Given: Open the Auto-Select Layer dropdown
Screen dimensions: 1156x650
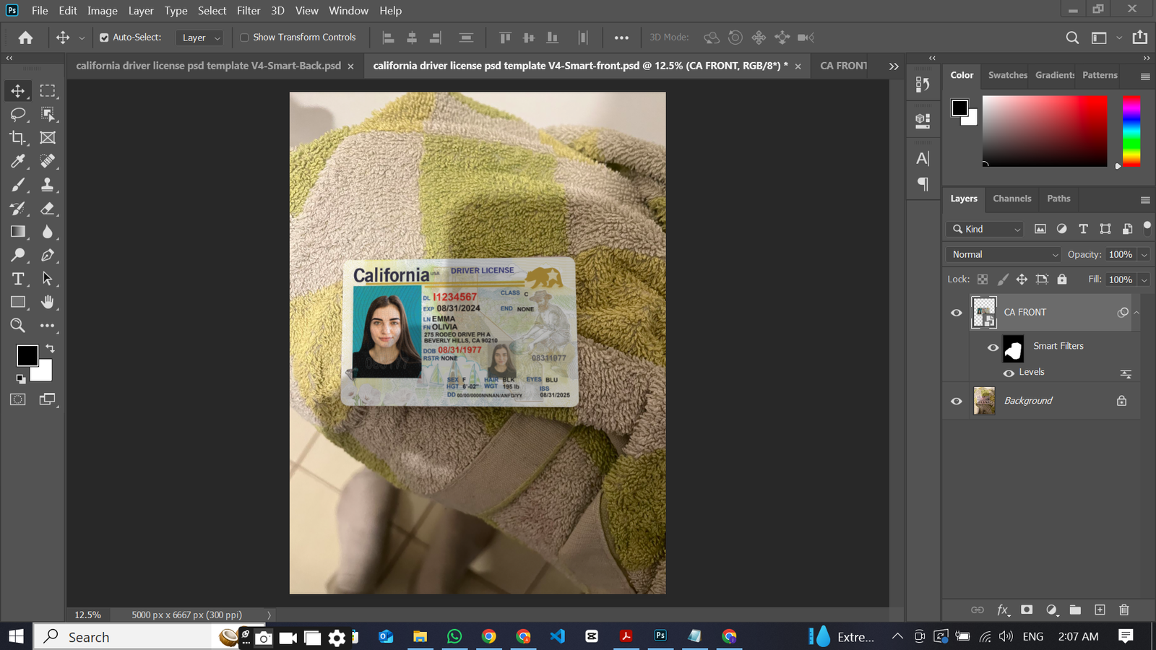Looking at the screenshot, I should point(200,38).
